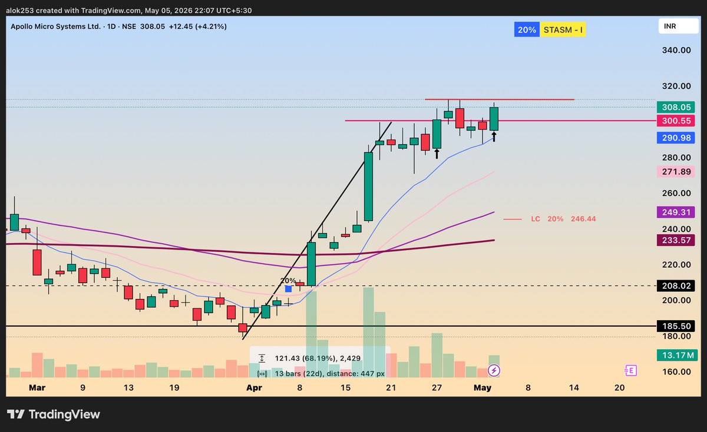707x432 pixels.
Task: Open the earnings E marker icon
Action: tap(630, 370)
